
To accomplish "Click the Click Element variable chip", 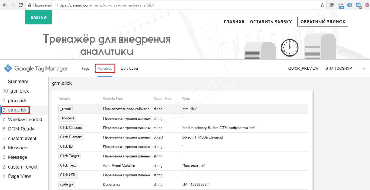I will coord(71,137).
